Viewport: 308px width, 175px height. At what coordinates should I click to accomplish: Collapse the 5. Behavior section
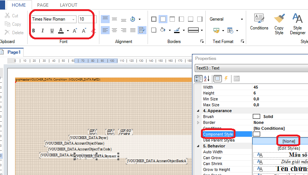(x=198, y=146)
